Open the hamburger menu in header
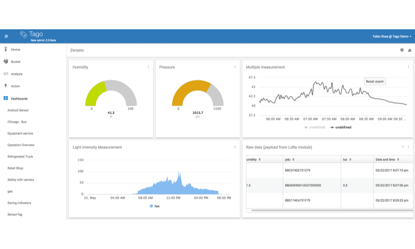 pos(6,36)
